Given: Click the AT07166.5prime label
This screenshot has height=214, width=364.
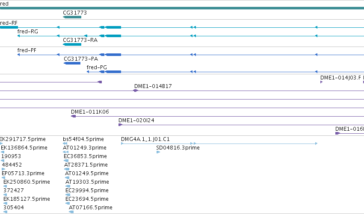Looking at the screenshot, I should pyautogui.click(x=91, y=208).
